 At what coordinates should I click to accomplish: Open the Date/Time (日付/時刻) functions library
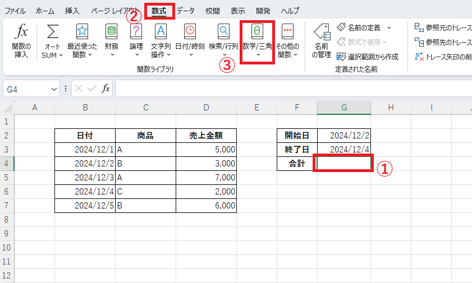[190, 41]
